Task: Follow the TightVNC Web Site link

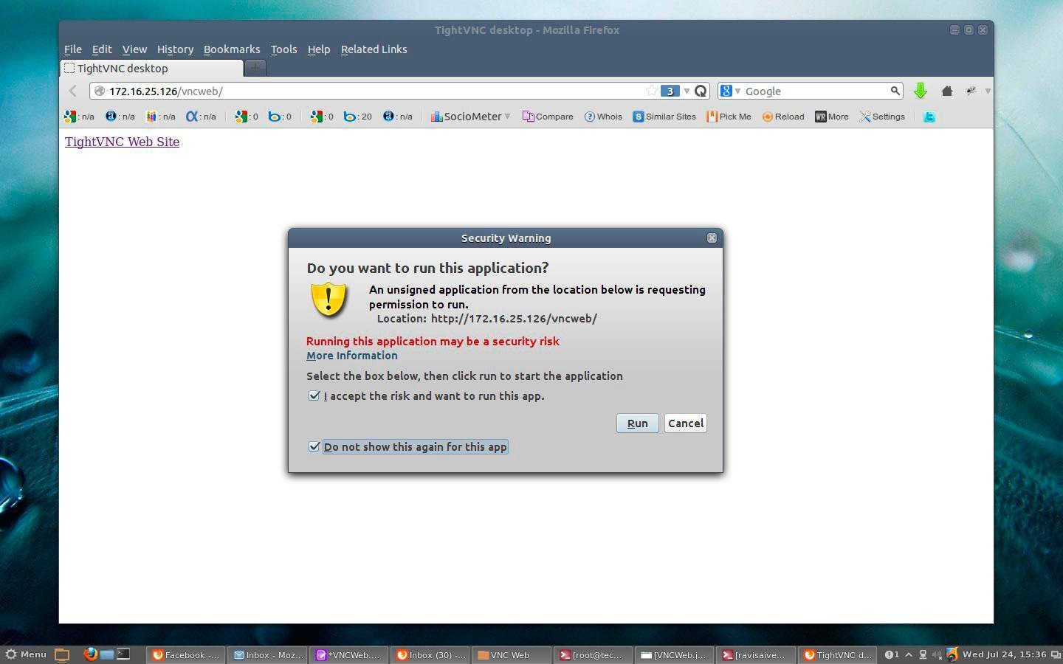Action: (x=122, y=142)
